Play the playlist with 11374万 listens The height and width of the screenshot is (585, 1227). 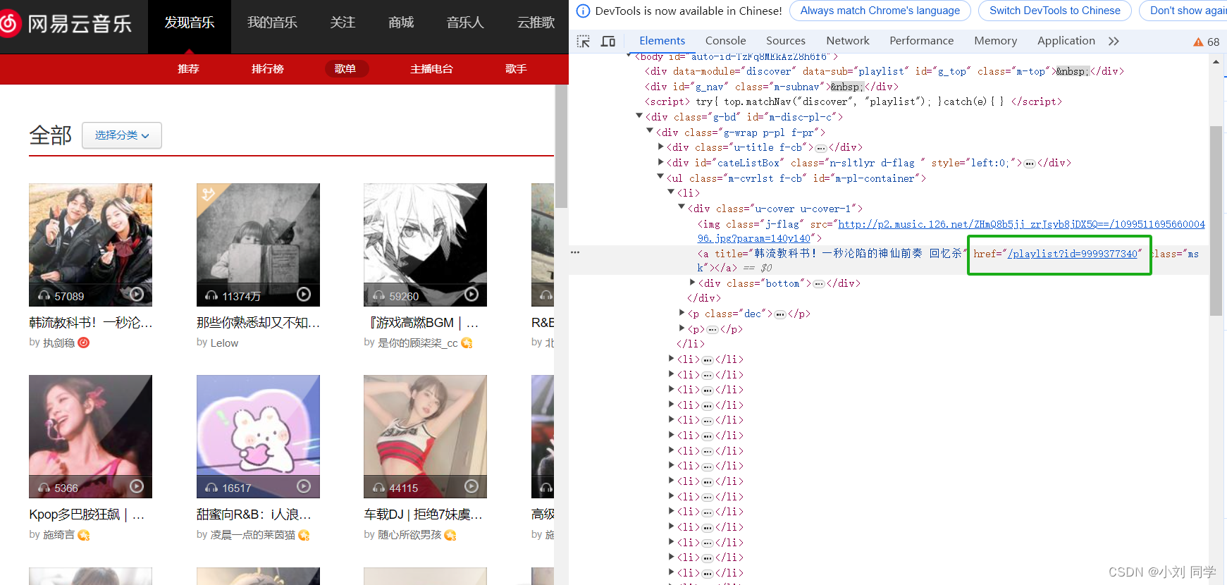(x=304, y=295)
